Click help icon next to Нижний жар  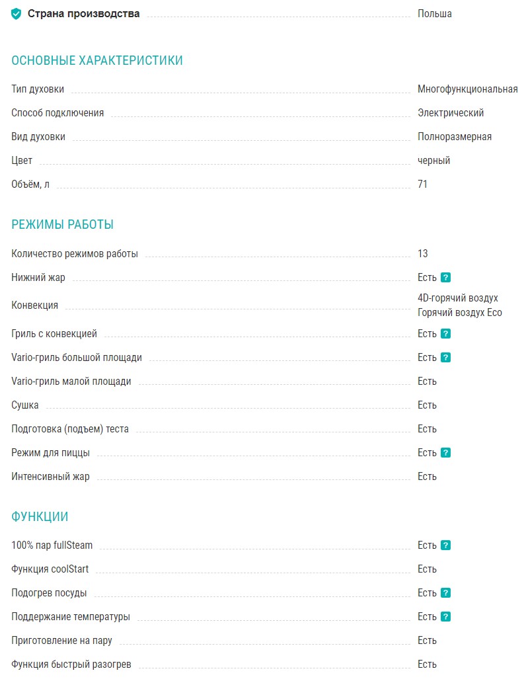pos(446,278)
